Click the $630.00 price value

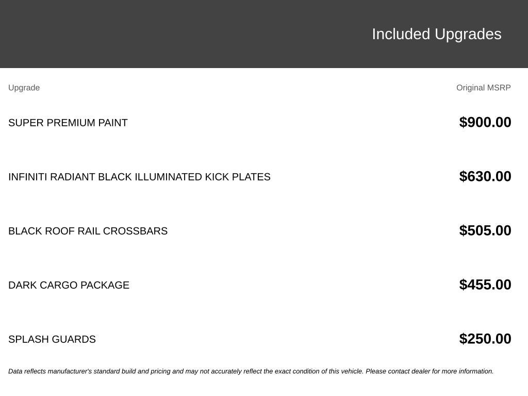(485, 176)
